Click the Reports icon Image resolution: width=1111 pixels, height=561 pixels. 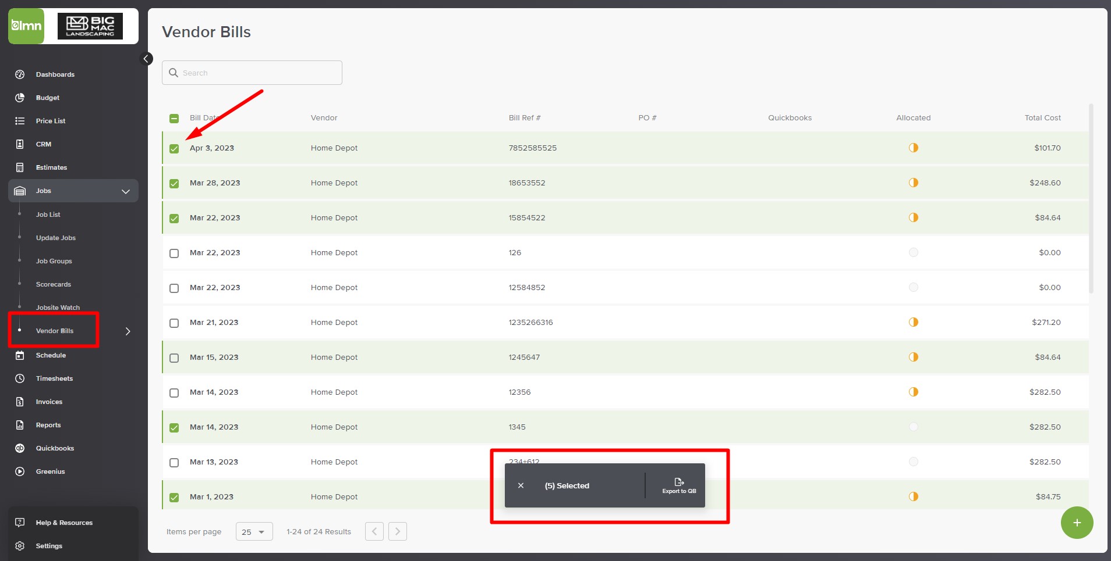(20, 425)
